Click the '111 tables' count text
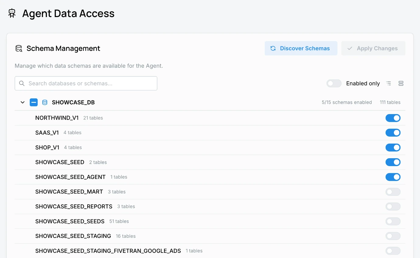Screen dimensions: 420x258 [x=390, y=102]
